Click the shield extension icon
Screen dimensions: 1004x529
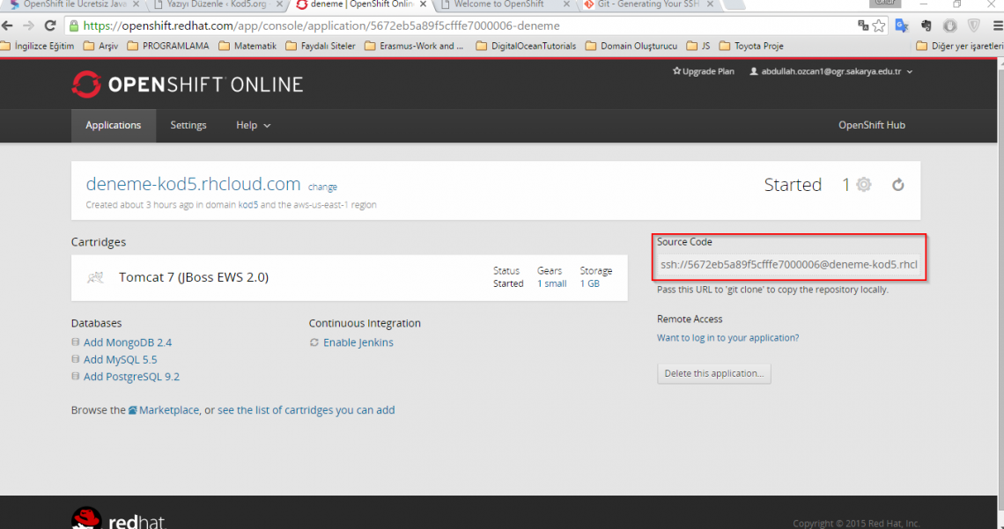974,26
